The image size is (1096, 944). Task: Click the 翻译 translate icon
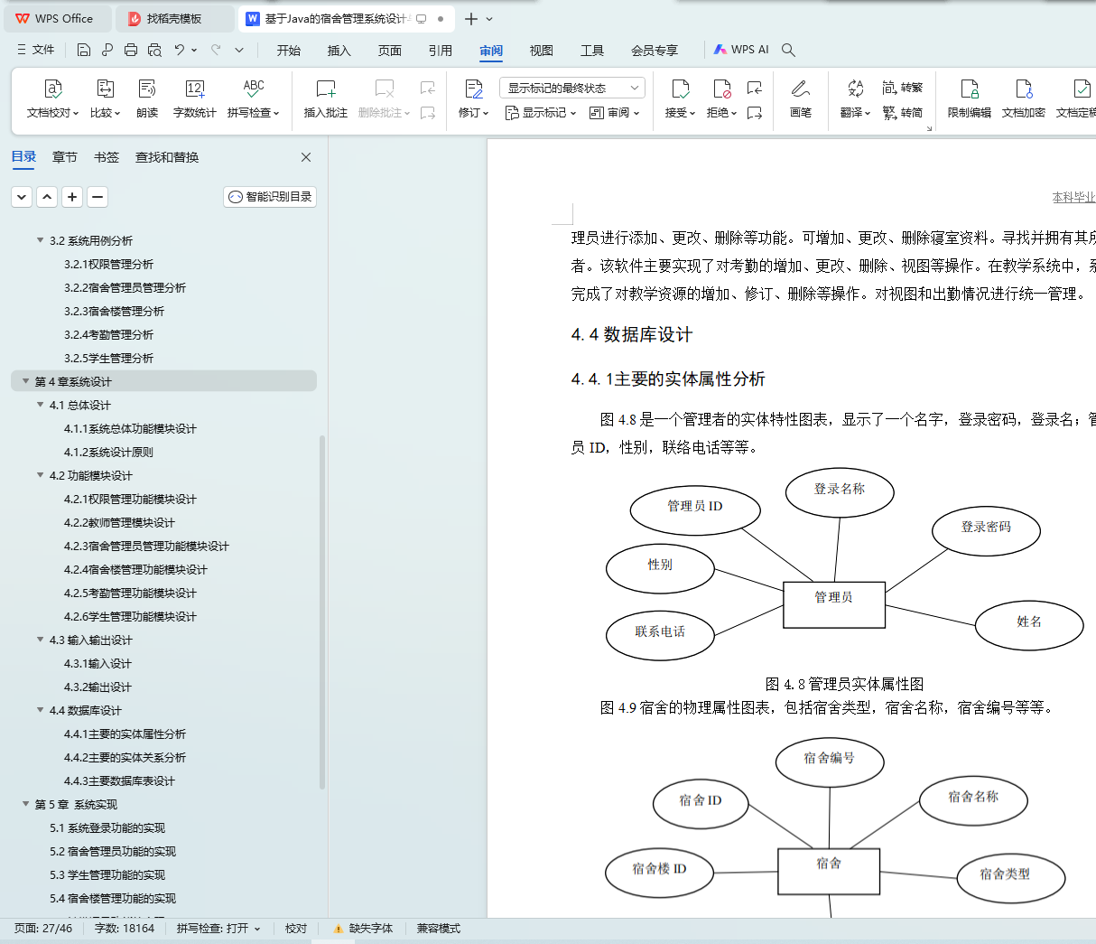pos(855,89)
